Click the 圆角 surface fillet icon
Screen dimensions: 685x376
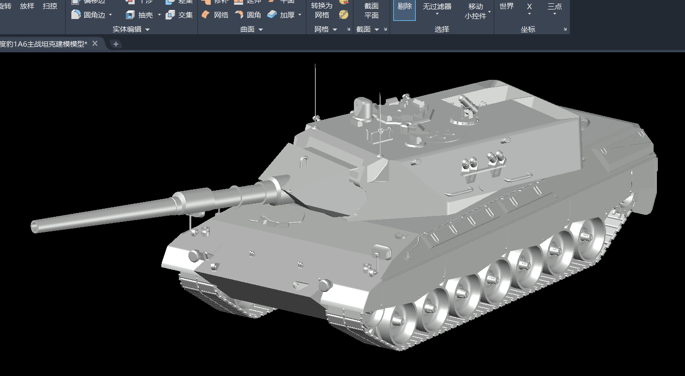(x=239, y=15)
